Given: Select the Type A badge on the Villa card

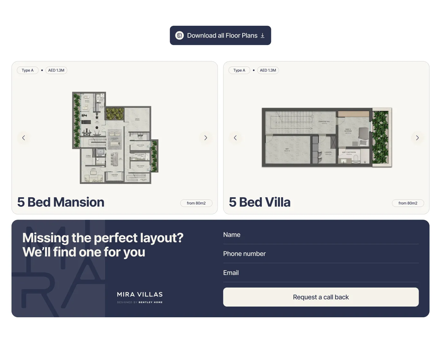Looking at the screenshot, I should click(x=239, y=70).
